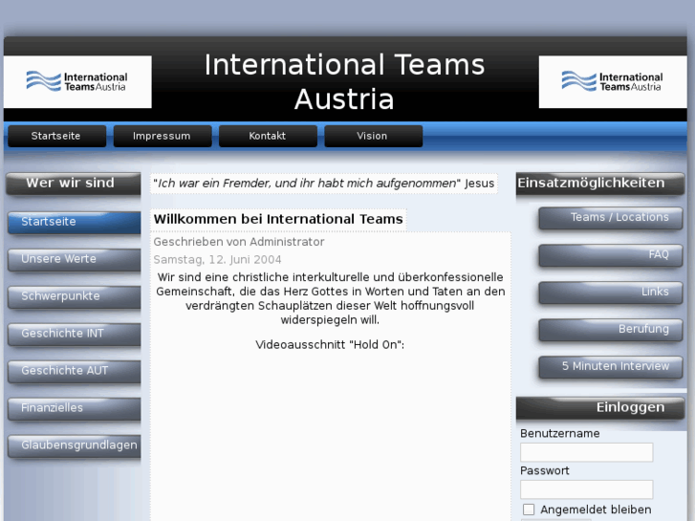Click the date 'Samstag, 12. Juni 2004'

pos(217,259)
